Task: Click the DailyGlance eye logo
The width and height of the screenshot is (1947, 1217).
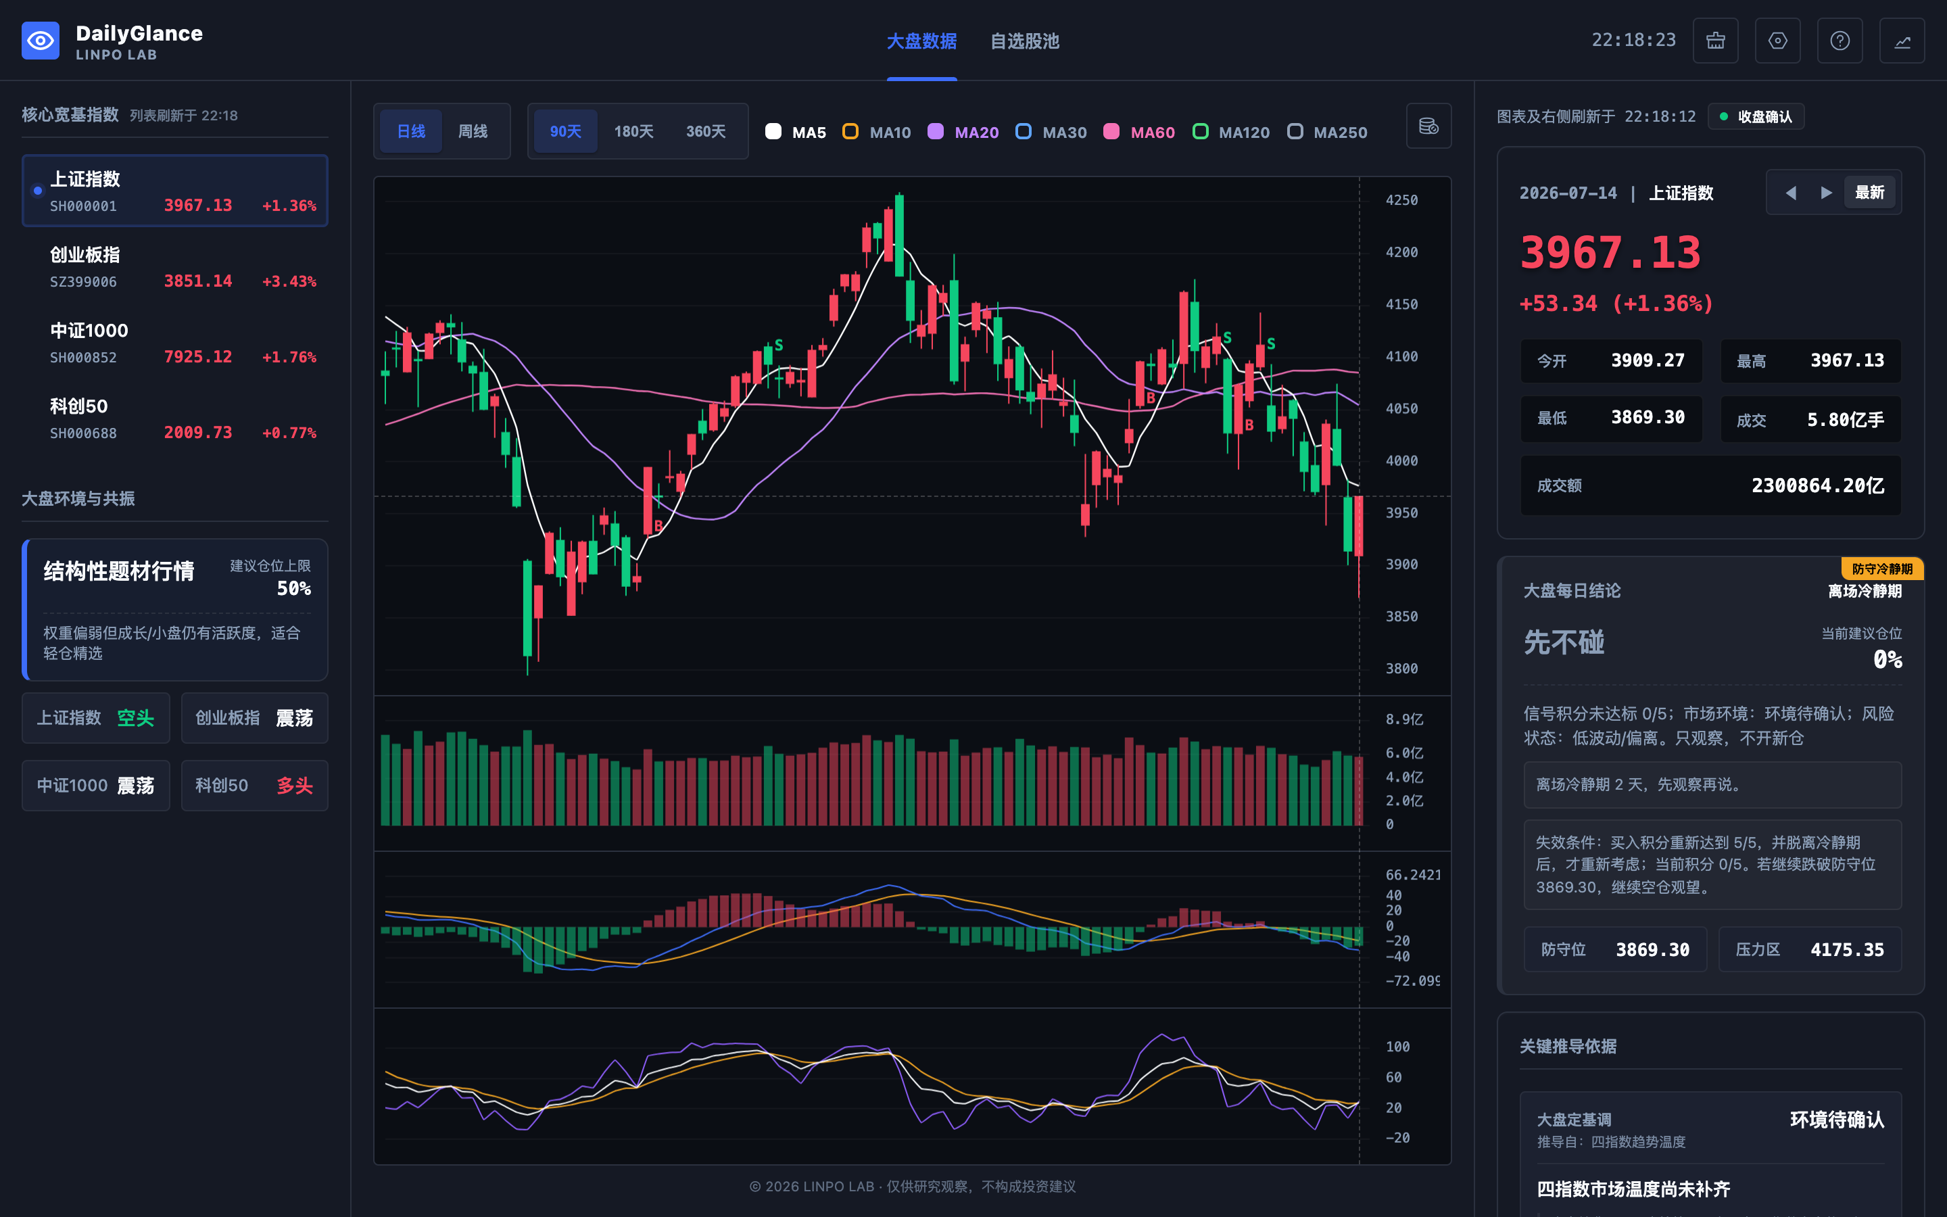Action: pyautogui.click(x=41, y=41)
